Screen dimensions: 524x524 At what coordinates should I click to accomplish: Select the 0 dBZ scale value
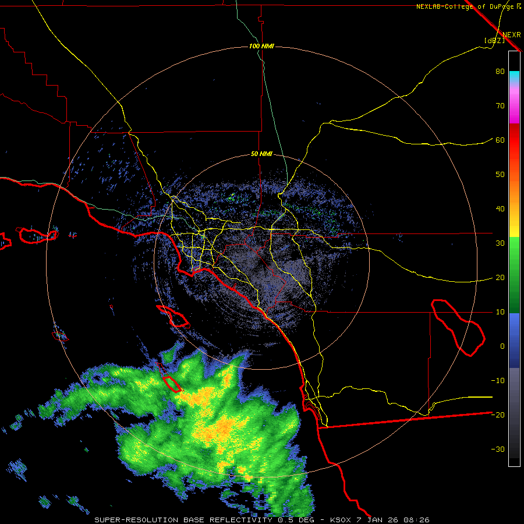pyautogui.click(x=502, y=346)
